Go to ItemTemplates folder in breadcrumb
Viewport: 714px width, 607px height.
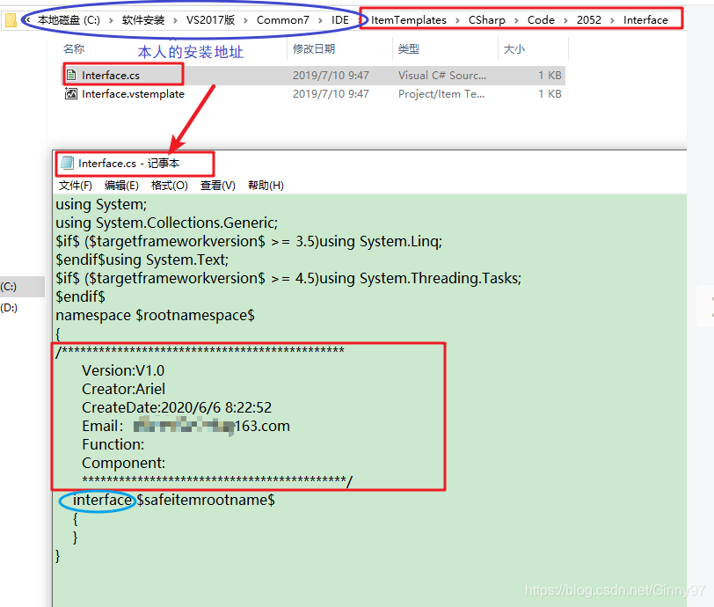(x=409, y=20)
